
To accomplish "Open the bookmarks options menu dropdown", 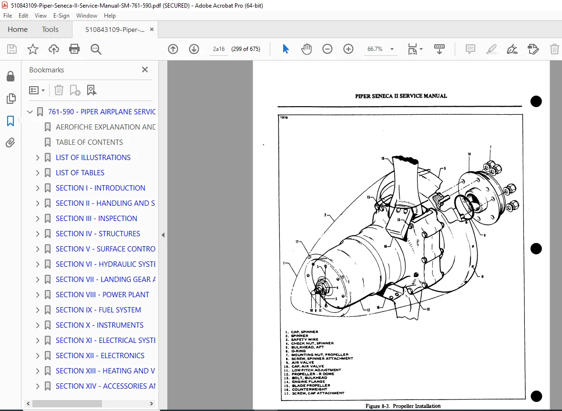I will coord(37,90).
